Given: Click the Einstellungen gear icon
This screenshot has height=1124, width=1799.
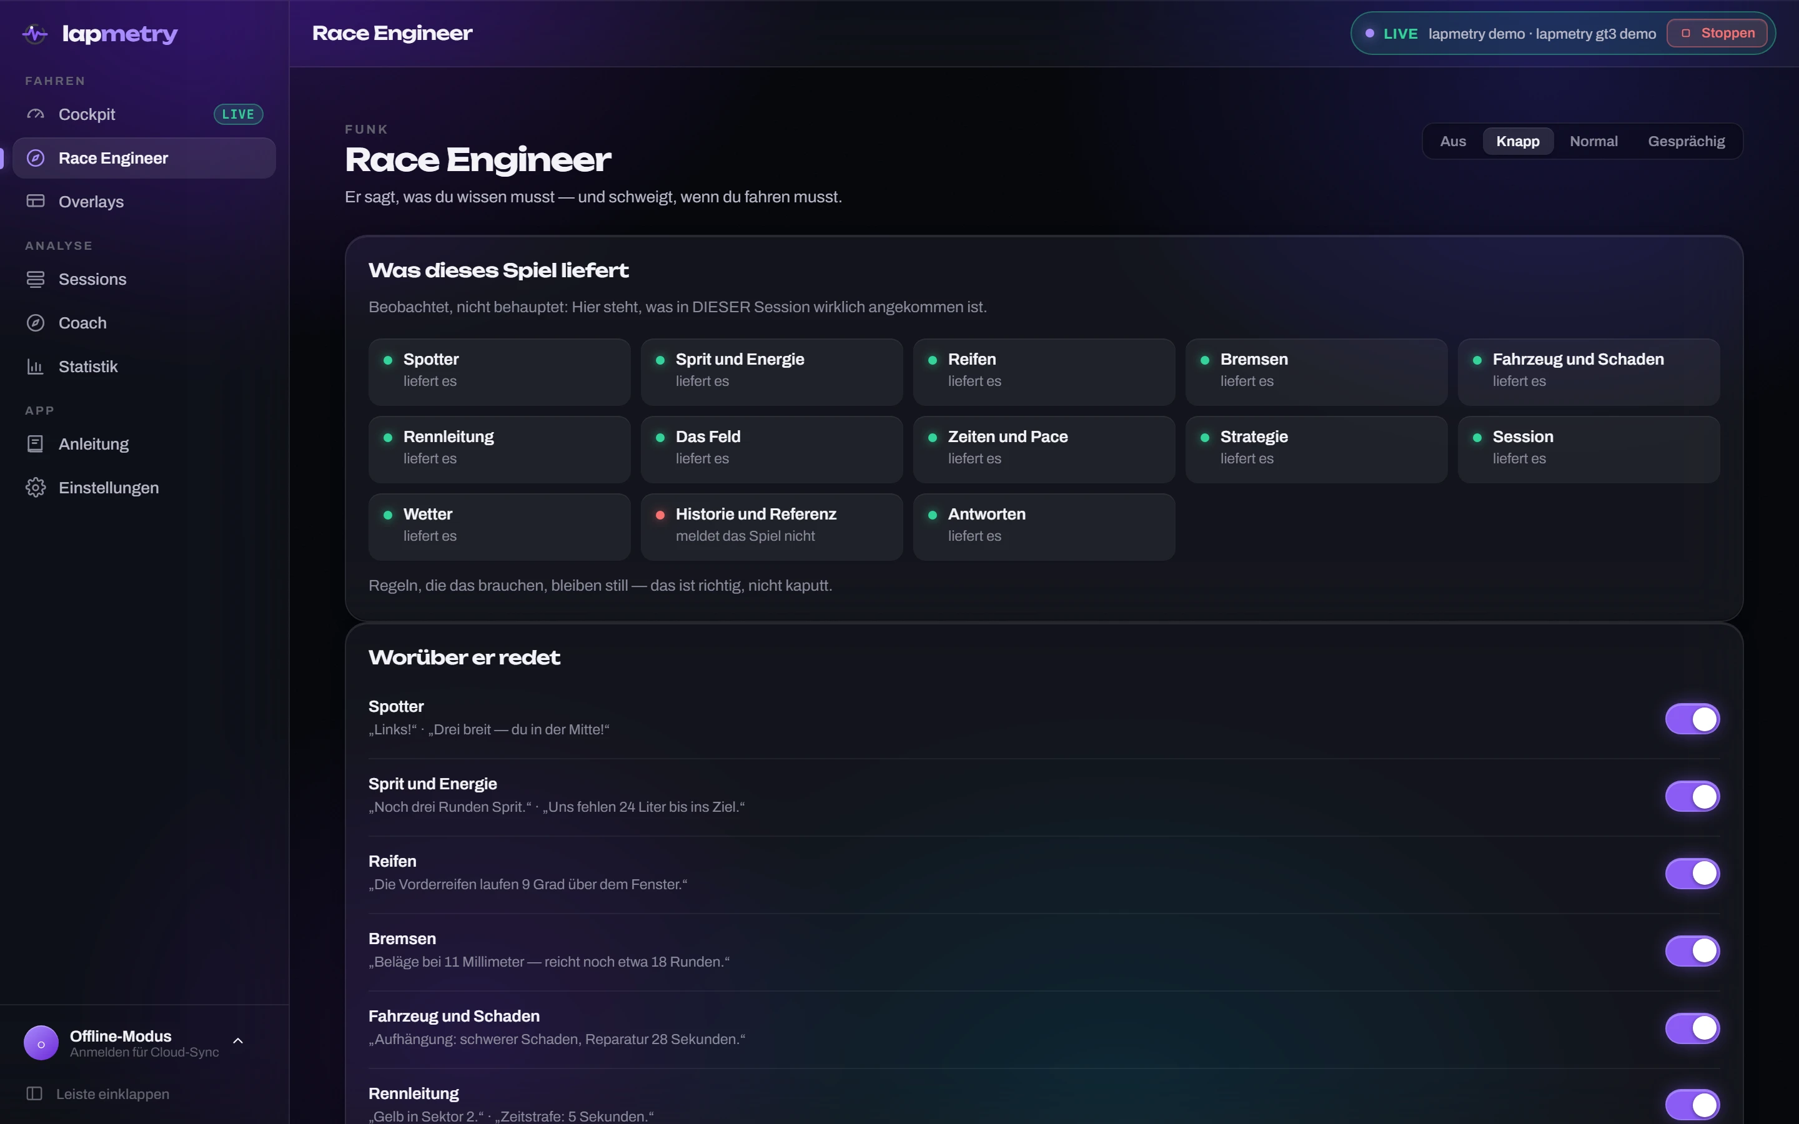Looking at the screenshot, I should pos(36,488).
